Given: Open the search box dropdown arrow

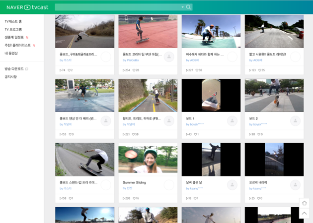Looking at the screenshot, I should pos(182,7).
